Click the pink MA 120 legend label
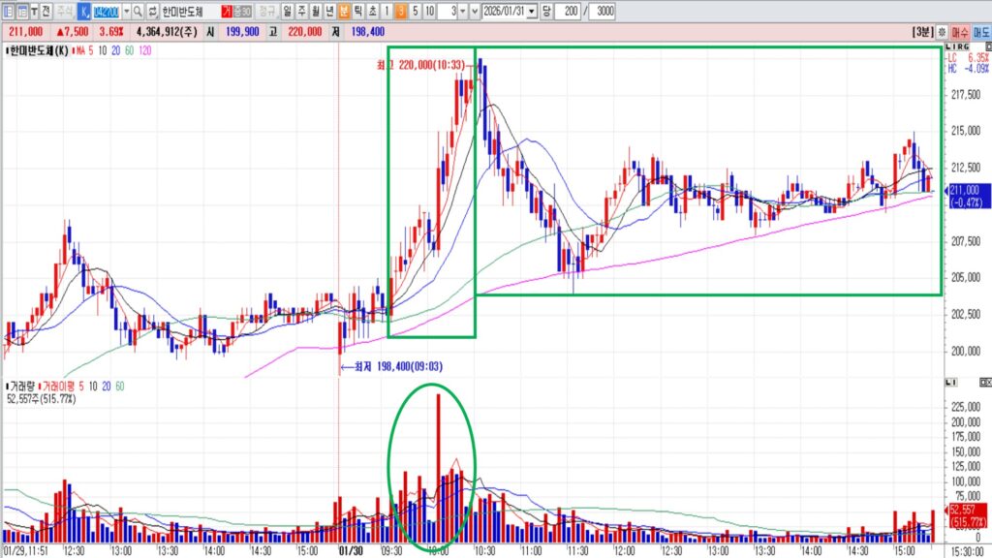The width and height of the screenshot is (992, 558). [x=145, y=50]
